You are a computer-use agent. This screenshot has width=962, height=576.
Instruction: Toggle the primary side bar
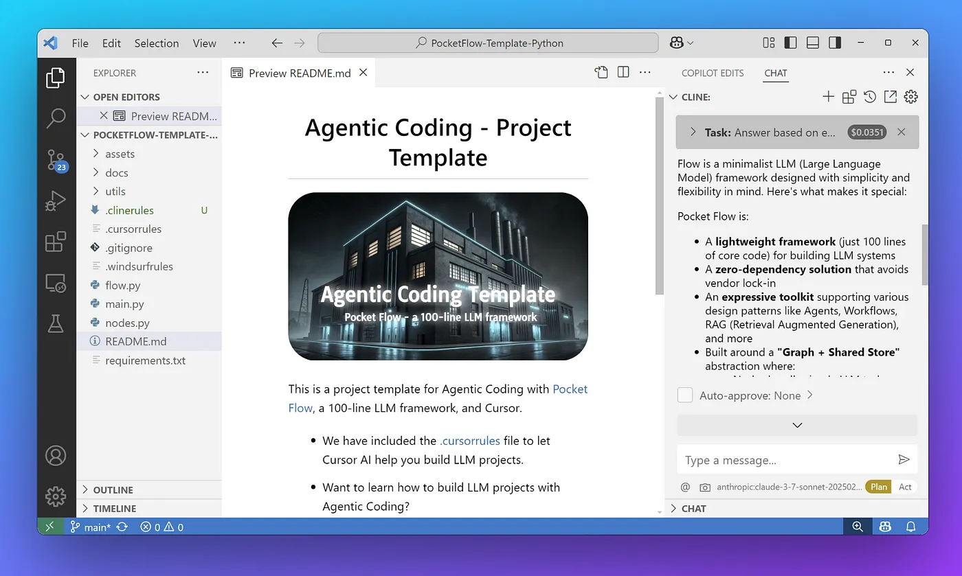(x=790, y=43)
